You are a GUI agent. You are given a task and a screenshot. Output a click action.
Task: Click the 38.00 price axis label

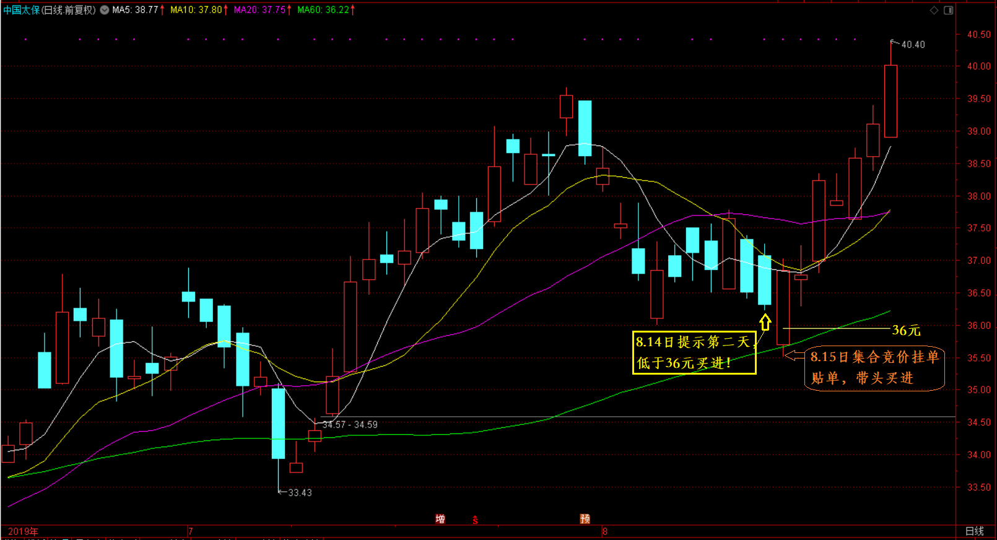(979, 196)
